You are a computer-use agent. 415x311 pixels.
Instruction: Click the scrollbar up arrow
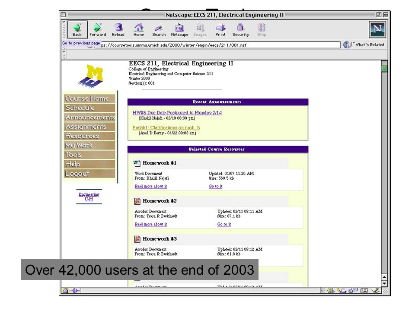384,277
